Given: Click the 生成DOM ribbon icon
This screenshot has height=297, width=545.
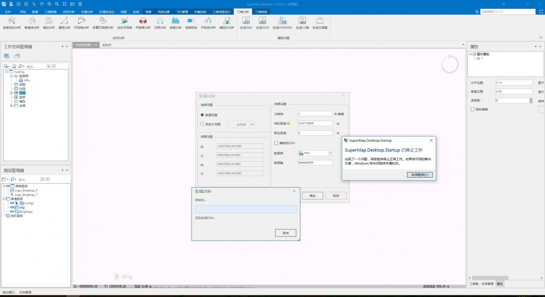Looking at the screenshot, I should click(x=262, y=23).
